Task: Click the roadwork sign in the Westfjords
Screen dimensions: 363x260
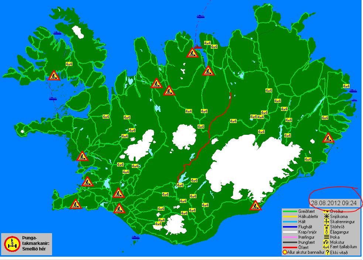Action: pyautogui.click(x=54, y=76)
